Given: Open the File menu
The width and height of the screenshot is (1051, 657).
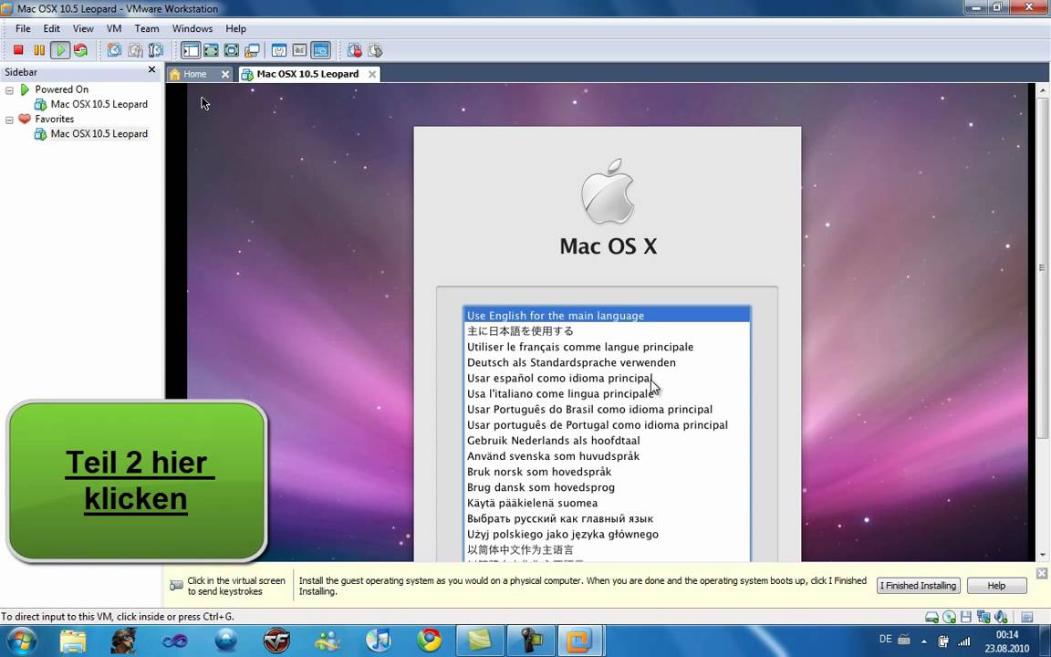Looking at the screenshot, I should 23,29.
